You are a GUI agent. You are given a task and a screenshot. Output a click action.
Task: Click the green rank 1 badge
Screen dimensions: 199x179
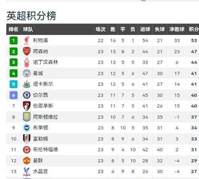coord(14,40)
